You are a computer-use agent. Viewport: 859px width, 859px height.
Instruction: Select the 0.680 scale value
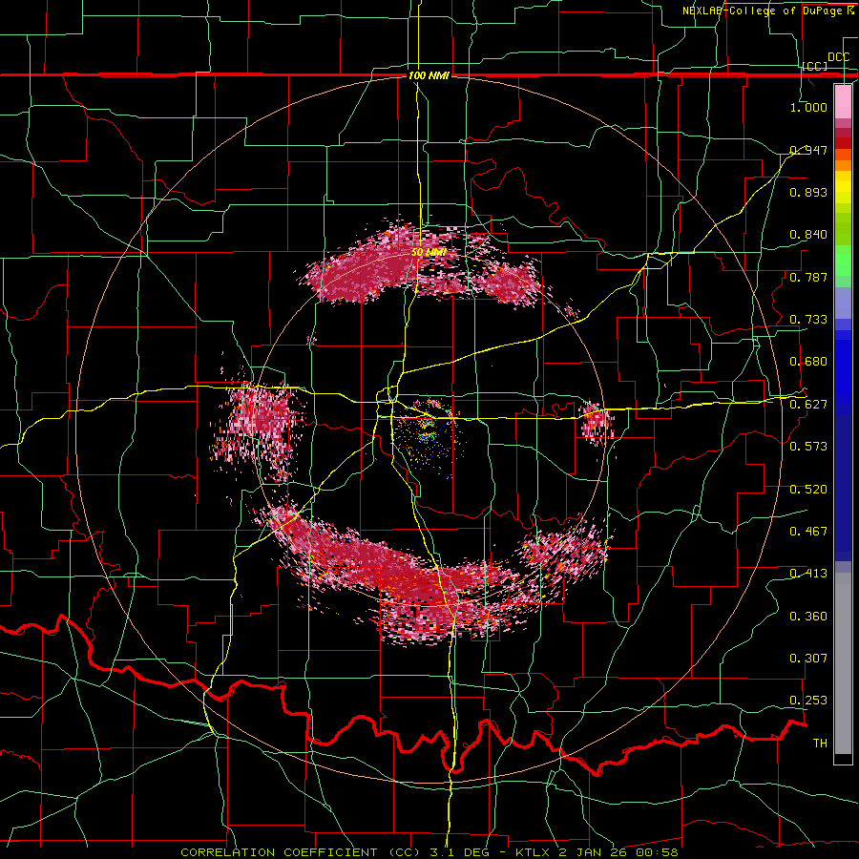pyautogui.click(x=808, y=362)
